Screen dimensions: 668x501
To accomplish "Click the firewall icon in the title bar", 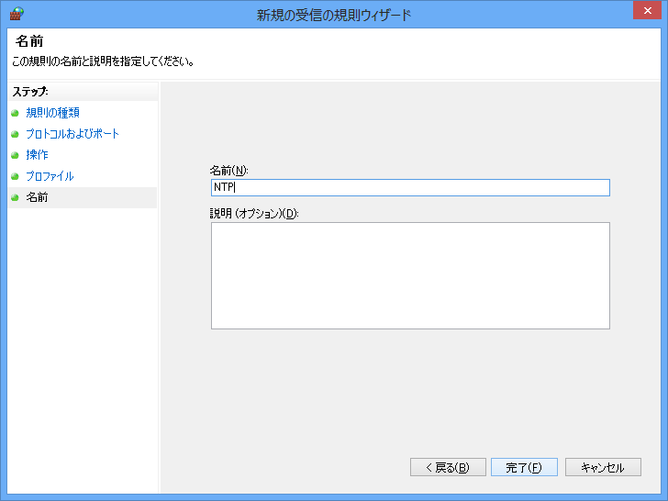I will click(16, 14).
